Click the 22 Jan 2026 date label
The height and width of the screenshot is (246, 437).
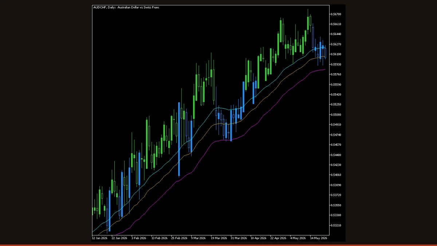pos(119,238)
